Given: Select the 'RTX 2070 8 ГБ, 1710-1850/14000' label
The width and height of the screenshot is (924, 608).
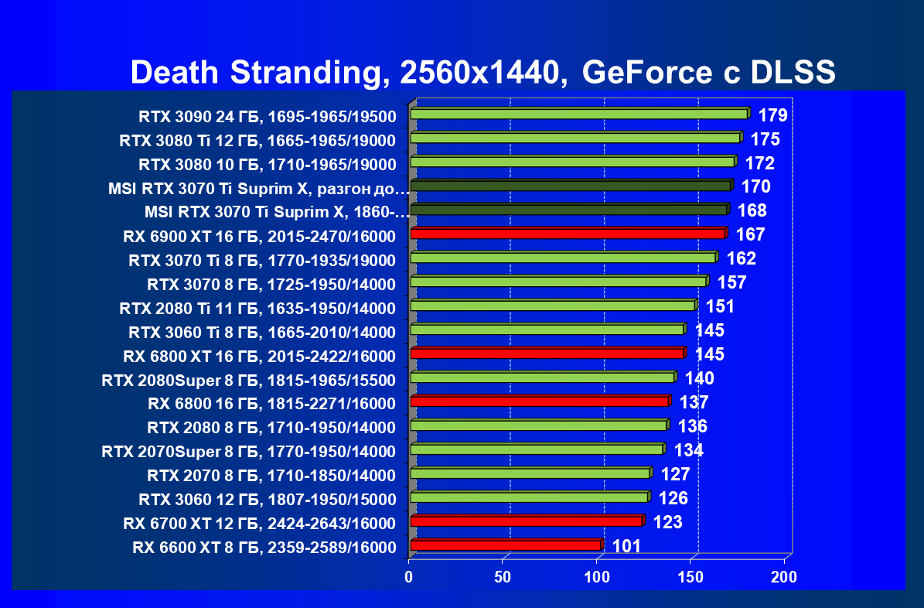Looking at the screenshot, I should pos(271,475).
